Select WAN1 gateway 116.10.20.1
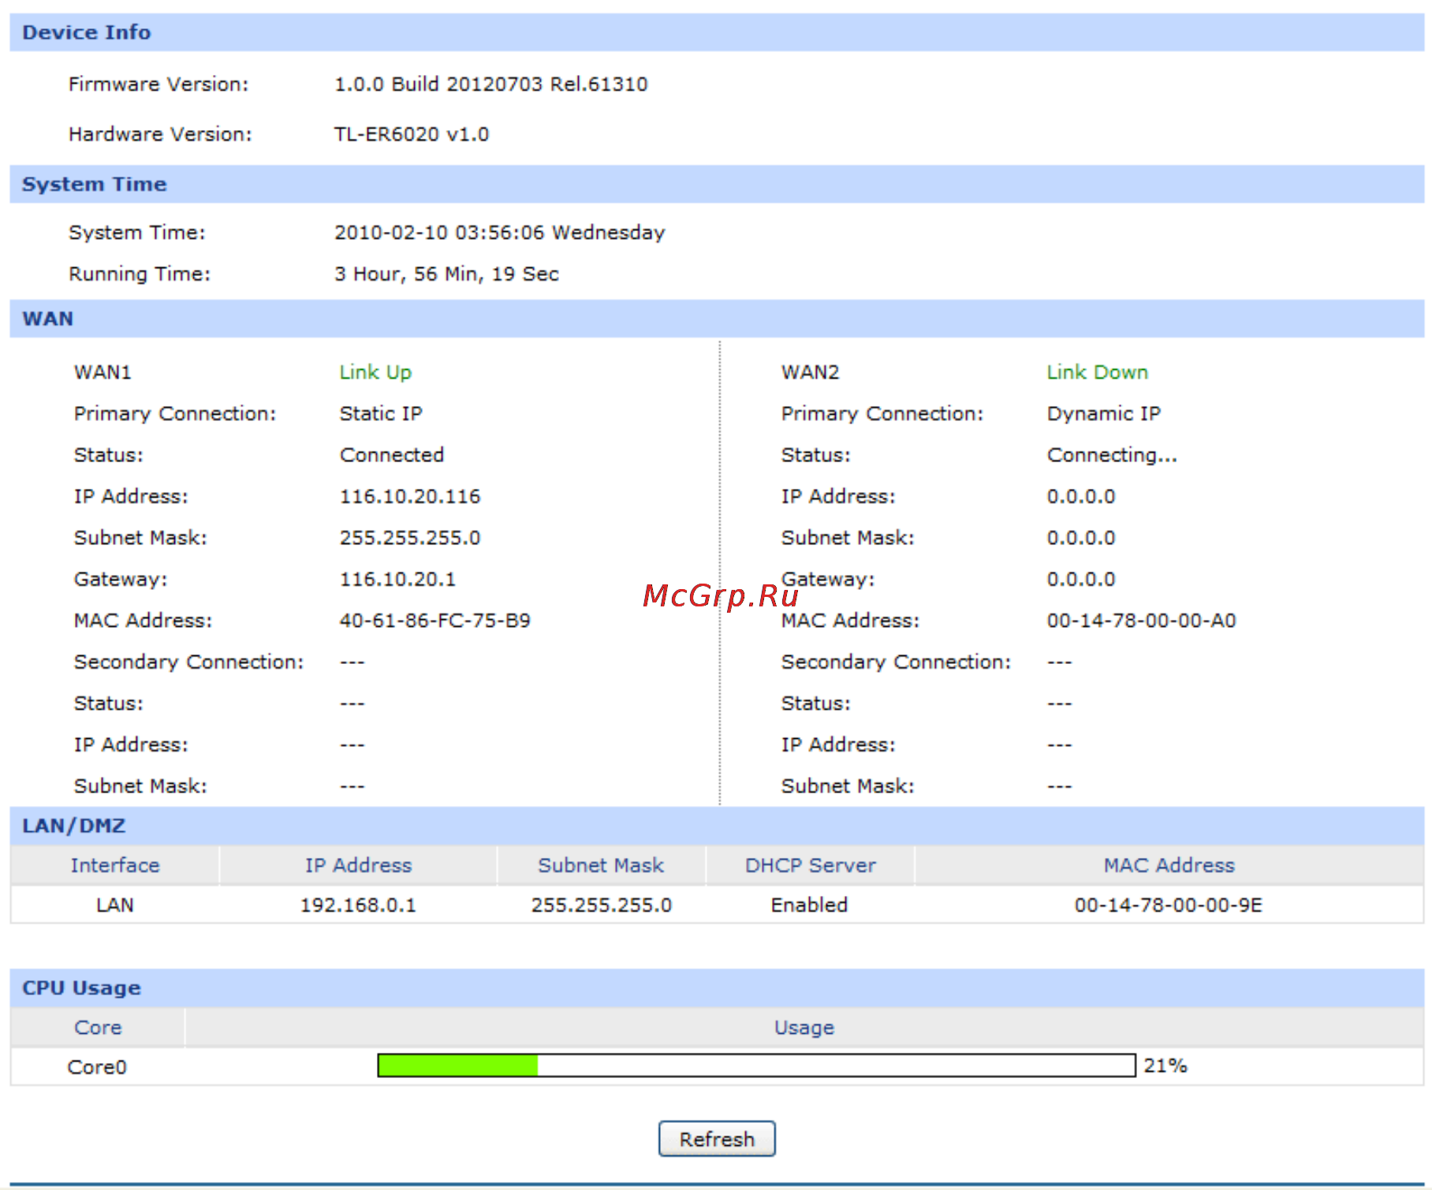Viewport: 1432px width, 1190px height. [397, 579]
